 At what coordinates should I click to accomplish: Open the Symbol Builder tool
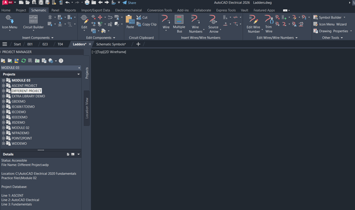[328, 17]
